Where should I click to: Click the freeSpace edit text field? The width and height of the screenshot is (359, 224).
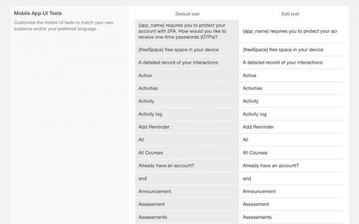click(x=291, y=49)
